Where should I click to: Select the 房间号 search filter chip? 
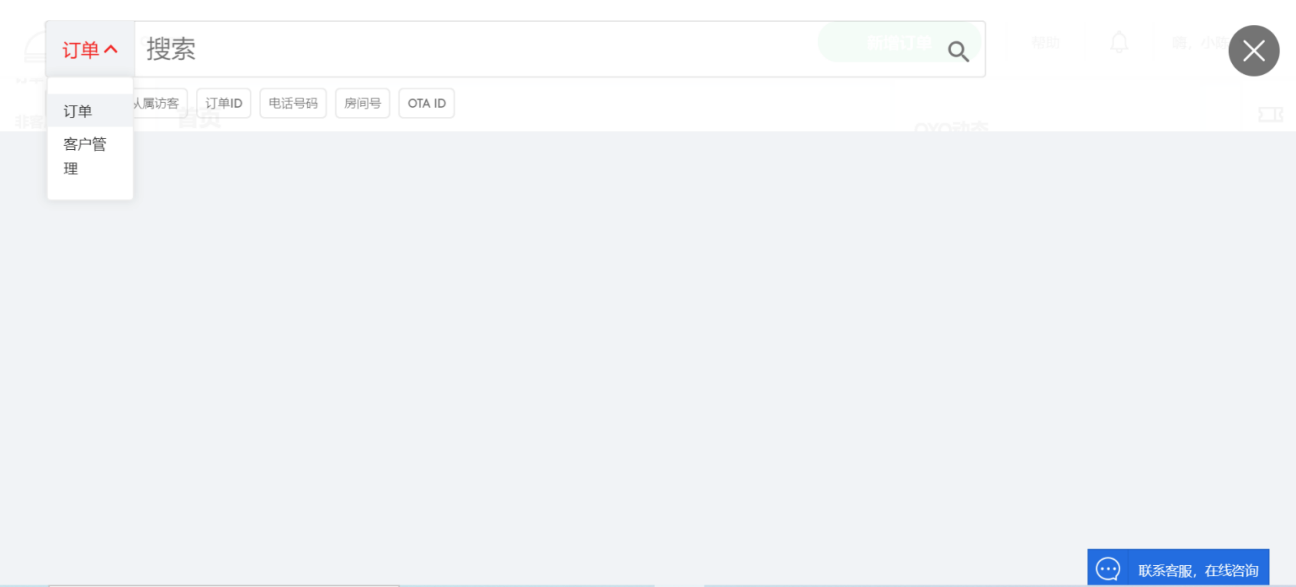[362, 103]
